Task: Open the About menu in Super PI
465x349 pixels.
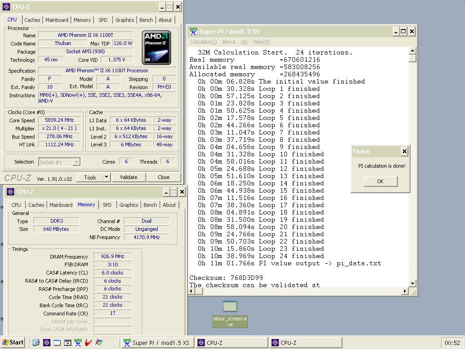Action: point(235,42)
